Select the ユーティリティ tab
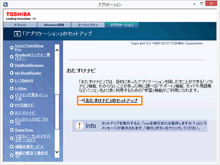Viewport: 220px width, 165px height. tap(88, 25)
